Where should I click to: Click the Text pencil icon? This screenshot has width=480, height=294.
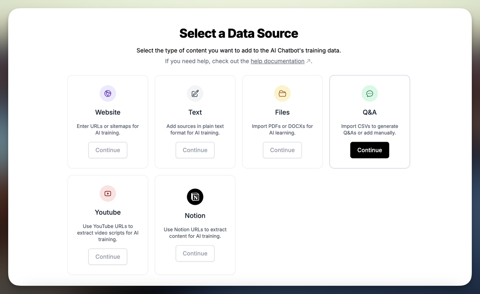coord(195,93)
